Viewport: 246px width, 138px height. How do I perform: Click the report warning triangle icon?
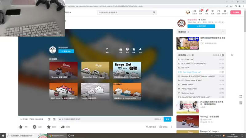(x=147, y=127)
